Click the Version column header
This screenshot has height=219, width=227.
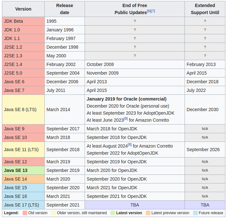coord(23,9)
